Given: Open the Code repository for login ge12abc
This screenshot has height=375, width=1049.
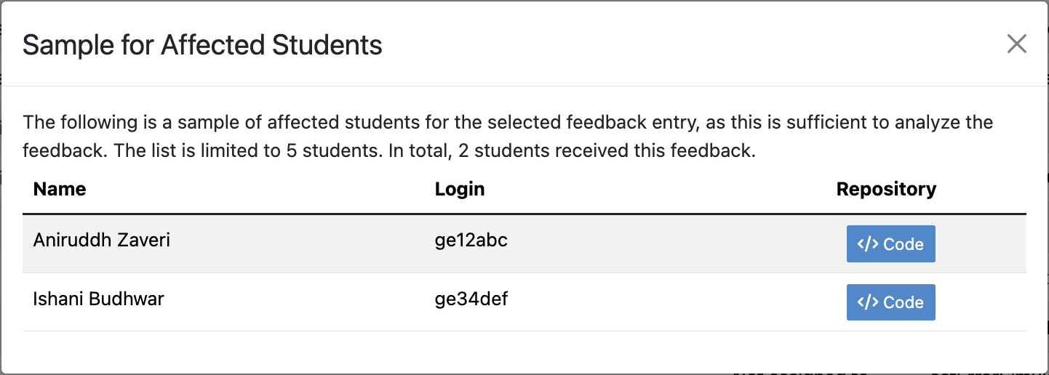Looking at the screenshot, I should point(890,244).
